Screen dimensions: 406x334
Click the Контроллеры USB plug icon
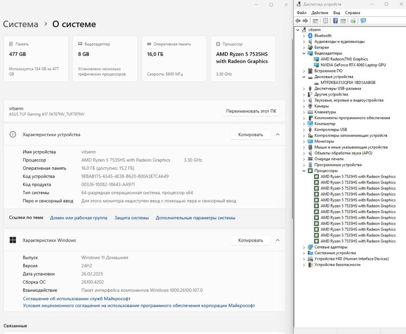(x=310, y=129)
